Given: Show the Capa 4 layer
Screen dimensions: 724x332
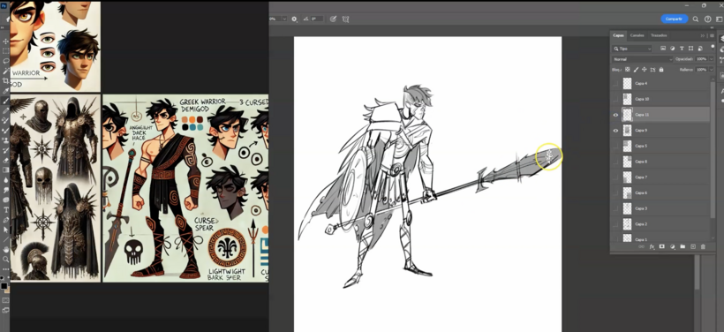Looking at the screenshot, I should point(615,84).
